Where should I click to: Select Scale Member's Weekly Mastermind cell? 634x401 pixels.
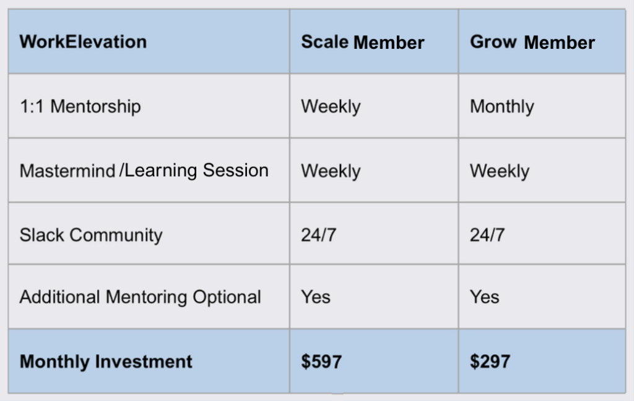coord(374,170)
